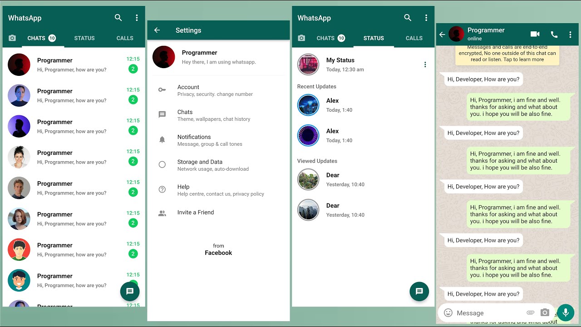Start video call with Programmer
The height and width of the screenshot is (327, 581).
coord(535,34)
